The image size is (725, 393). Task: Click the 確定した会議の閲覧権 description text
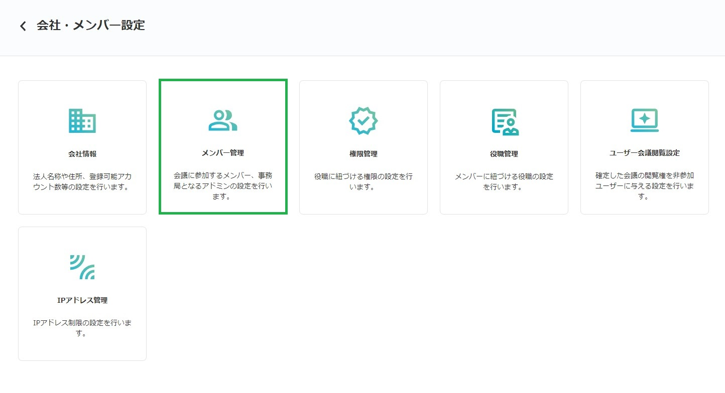point(645,186)
